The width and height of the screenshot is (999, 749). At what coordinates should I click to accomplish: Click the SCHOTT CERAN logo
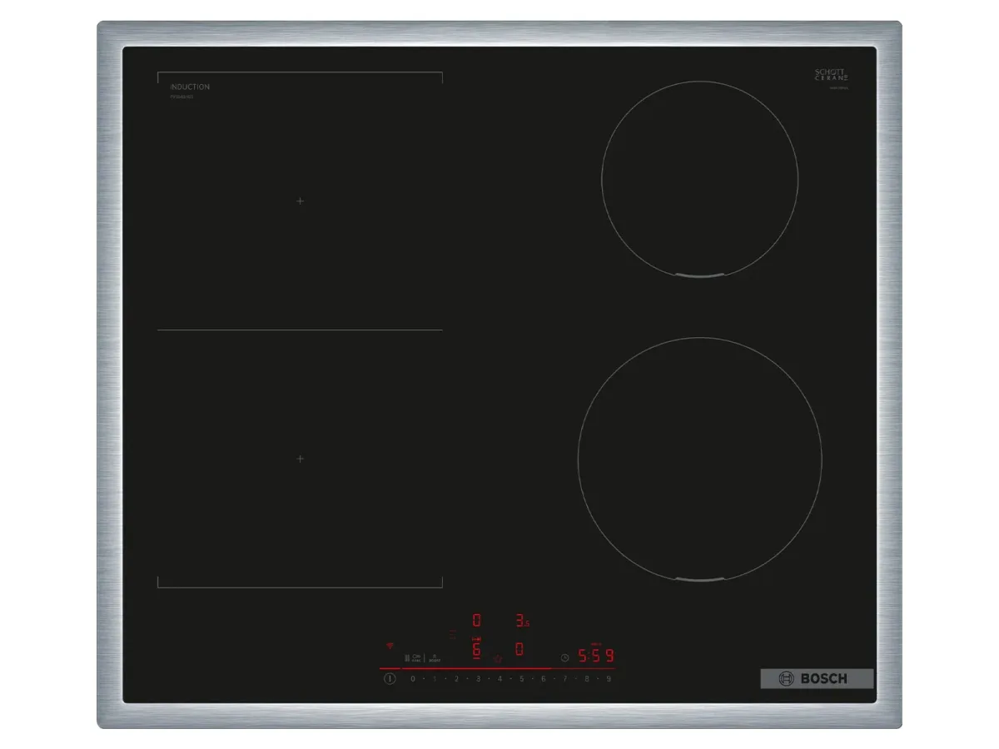coord(831,76)
